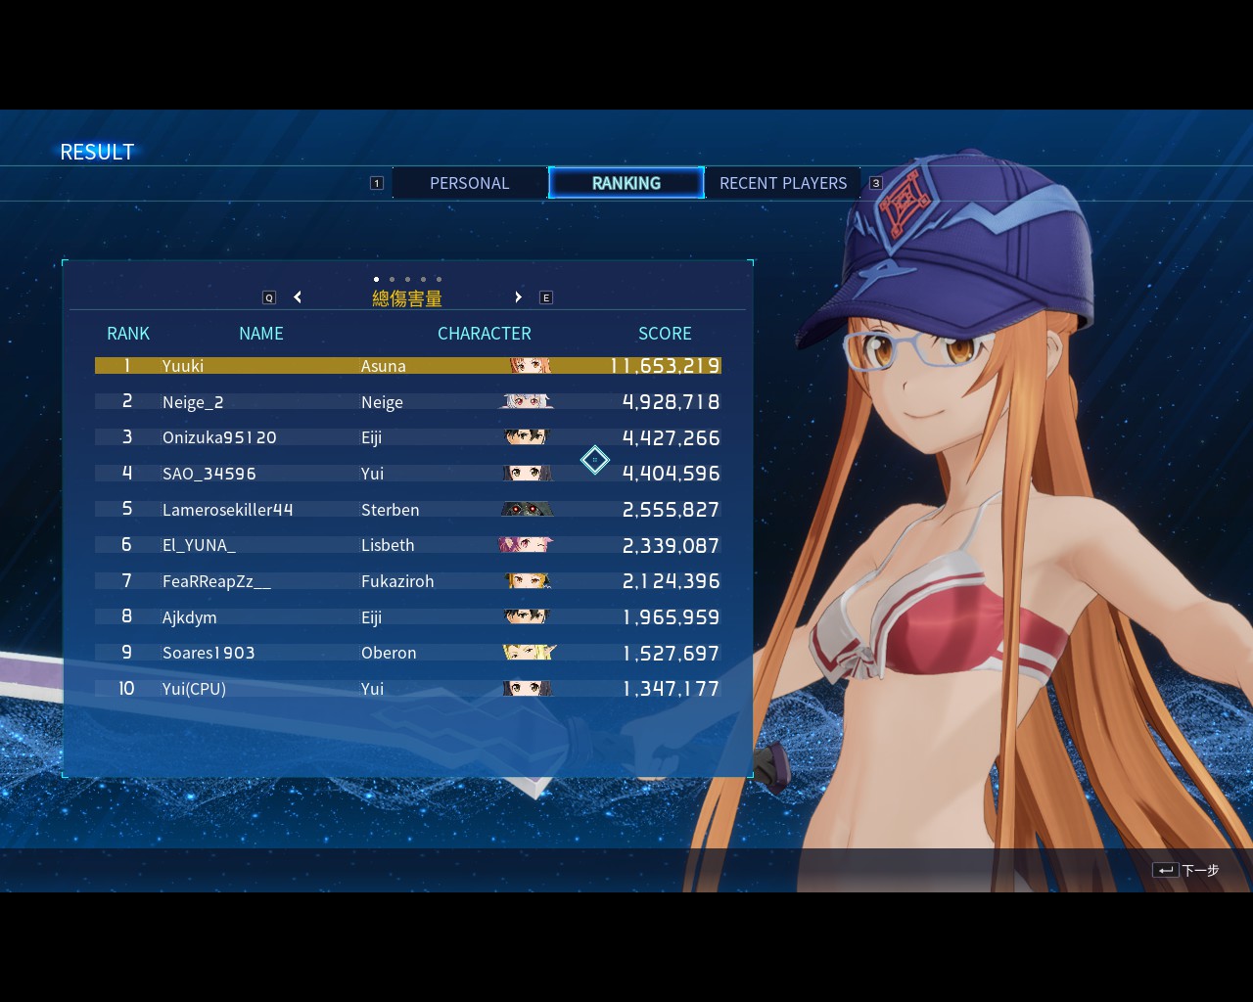Click the 下一步 next step button

click(x=1200, y=870)
